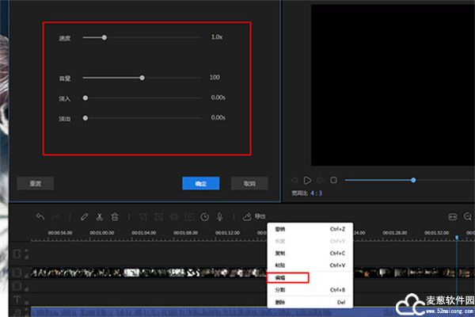This screenshot has height=317, width=475.
Task: Select 复制 in the context menu
Action: pyautogui.click(x=280, y=253)
